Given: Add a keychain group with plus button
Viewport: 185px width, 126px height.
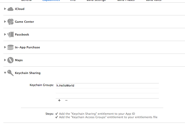Looking at the screenshot, I should 59,100.
